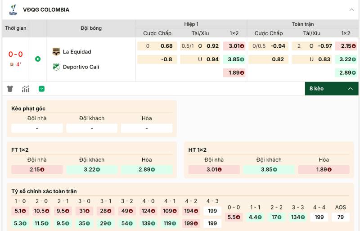Click corner bet Đội nhà empty odds

pos(37,128)
